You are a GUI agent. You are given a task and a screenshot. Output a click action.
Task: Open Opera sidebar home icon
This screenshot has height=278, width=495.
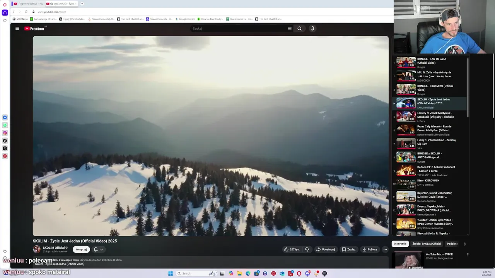(x=5, y=12)
